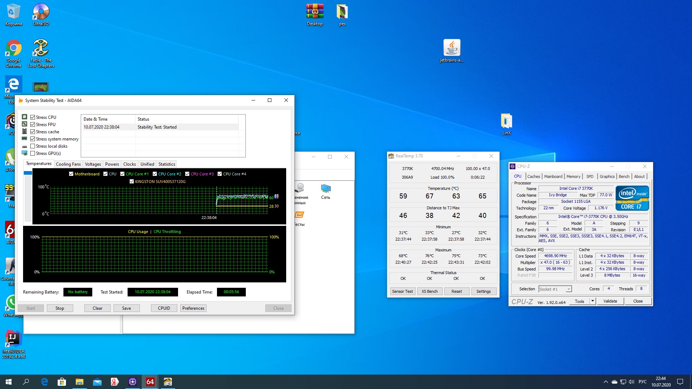Screen dimensions: 692x389
Task: Enable Stress local disks checkbox
Action: pyautogui.click(x=33, y=146)
